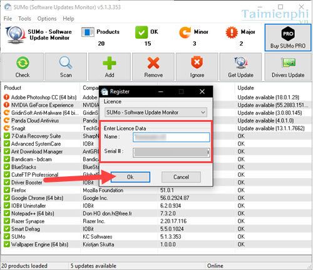Image resolution: width=313 pixels, height=270 pixels.
Task: Click the Buy SUMo PRO button
Action: (x=288, y=37)
